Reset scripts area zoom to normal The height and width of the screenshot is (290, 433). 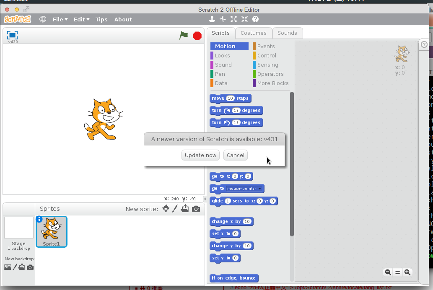397,272
